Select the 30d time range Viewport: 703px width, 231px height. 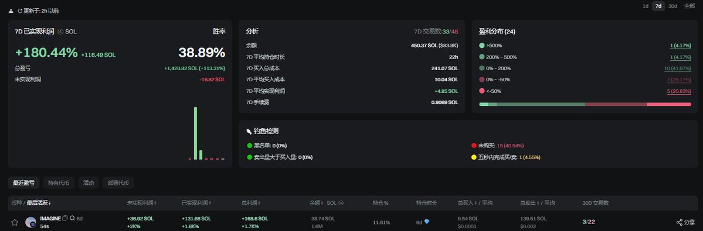(x=673, y=6)
